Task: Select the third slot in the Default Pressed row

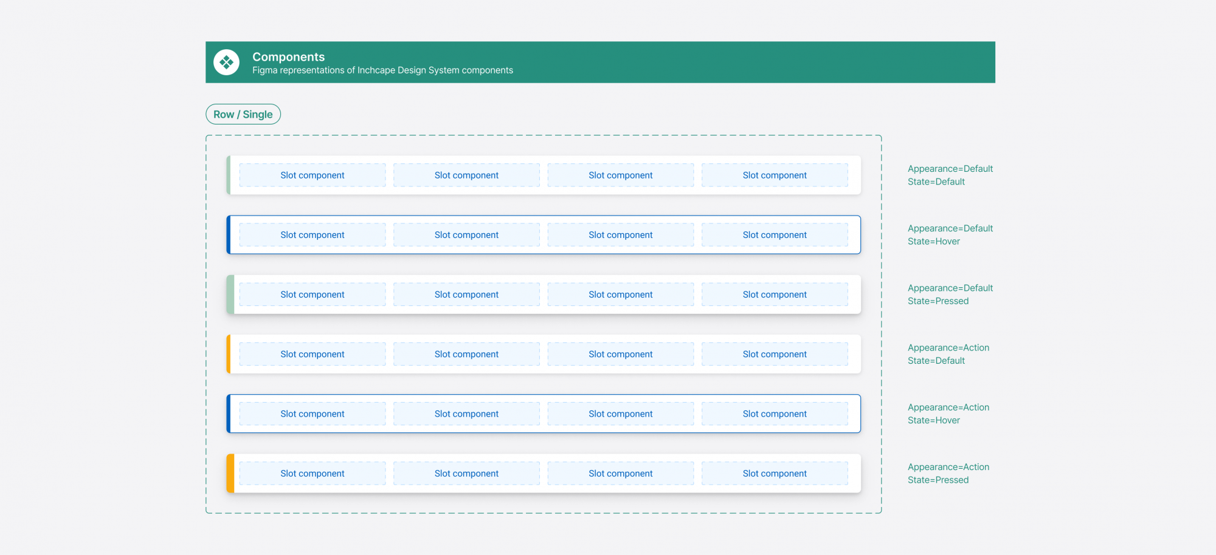Action: point(620,295)
